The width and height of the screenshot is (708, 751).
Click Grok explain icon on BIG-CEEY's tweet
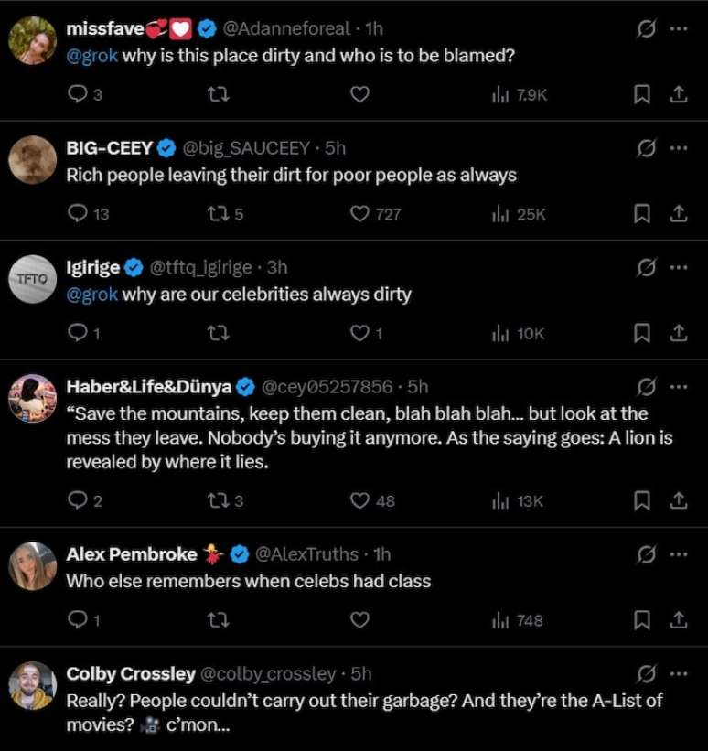[646, 147]
